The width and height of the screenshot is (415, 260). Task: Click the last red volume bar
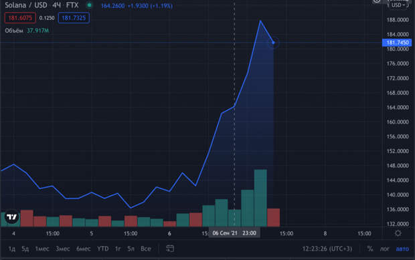273,217
